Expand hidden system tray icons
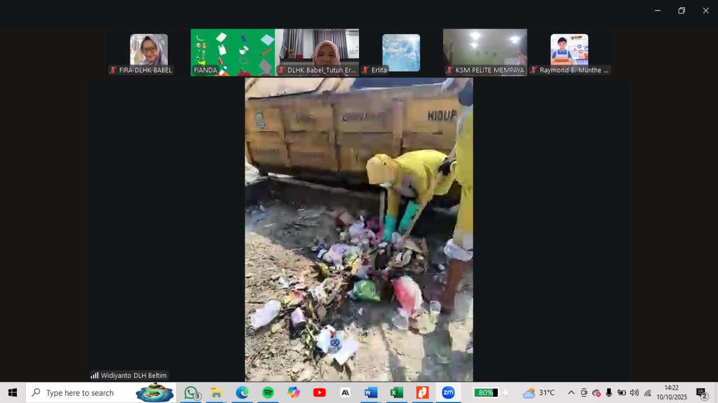The width and height of the screenshot is (718, 403). pyautogui.click(x=571, y=393)
